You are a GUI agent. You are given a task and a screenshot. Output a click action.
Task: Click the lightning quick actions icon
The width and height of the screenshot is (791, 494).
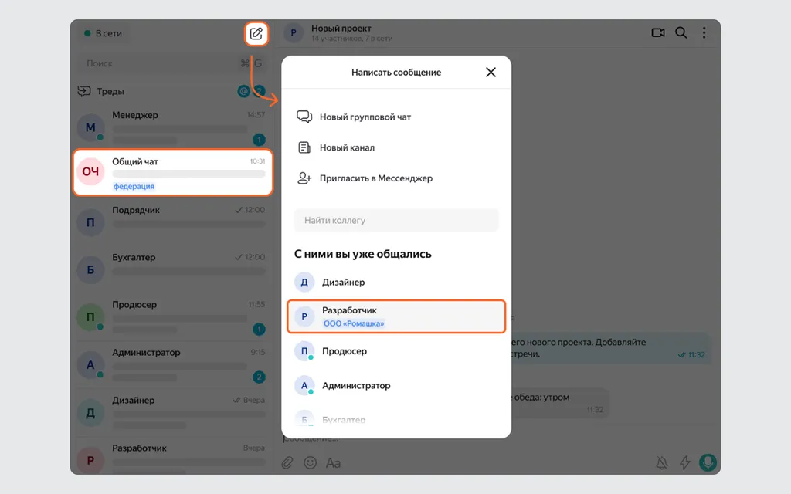click(684, 463)
